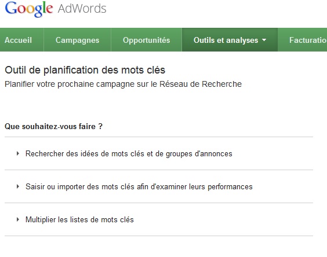The height and width of the screenshot is (257, 327).
Task: Click the Google logo
Action: pos(29,9)
